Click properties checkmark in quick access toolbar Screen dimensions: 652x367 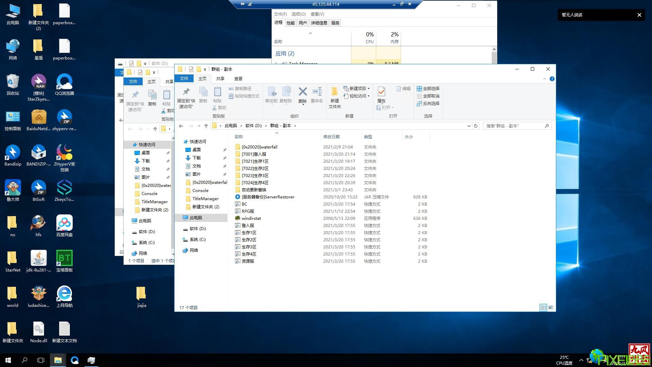coord(191,69)
